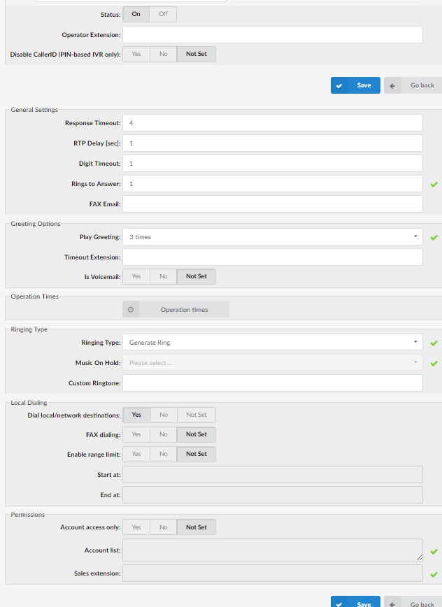Click green checkmark beside Play Greeting

434,238
